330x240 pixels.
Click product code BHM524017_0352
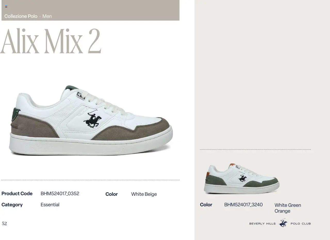click(60, 194)
